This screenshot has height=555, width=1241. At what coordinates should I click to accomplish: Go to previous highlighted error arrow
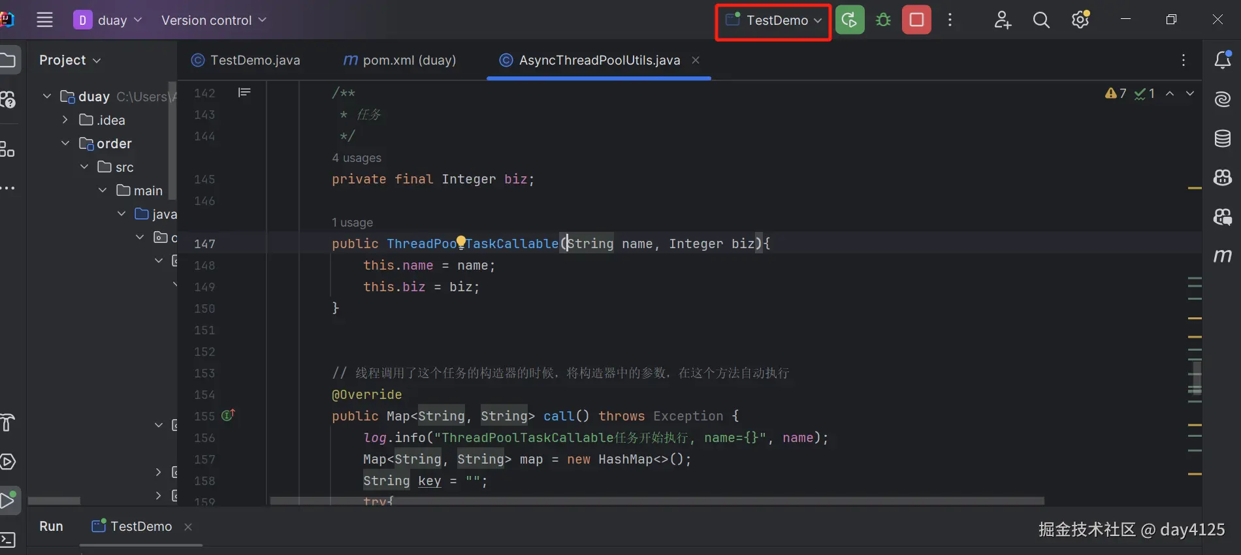pos(1170,93)
